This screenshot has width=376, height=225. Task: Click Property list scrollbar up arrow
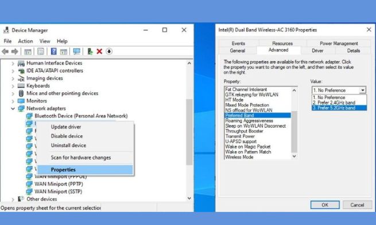point(294,90)
